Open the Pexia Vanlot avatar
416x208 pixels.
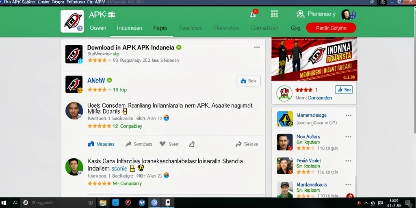pyautogui.click(x=285, y=166)
